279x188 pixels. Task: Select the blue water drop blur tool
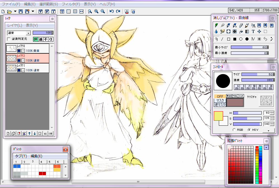click(x=216, y=32)
